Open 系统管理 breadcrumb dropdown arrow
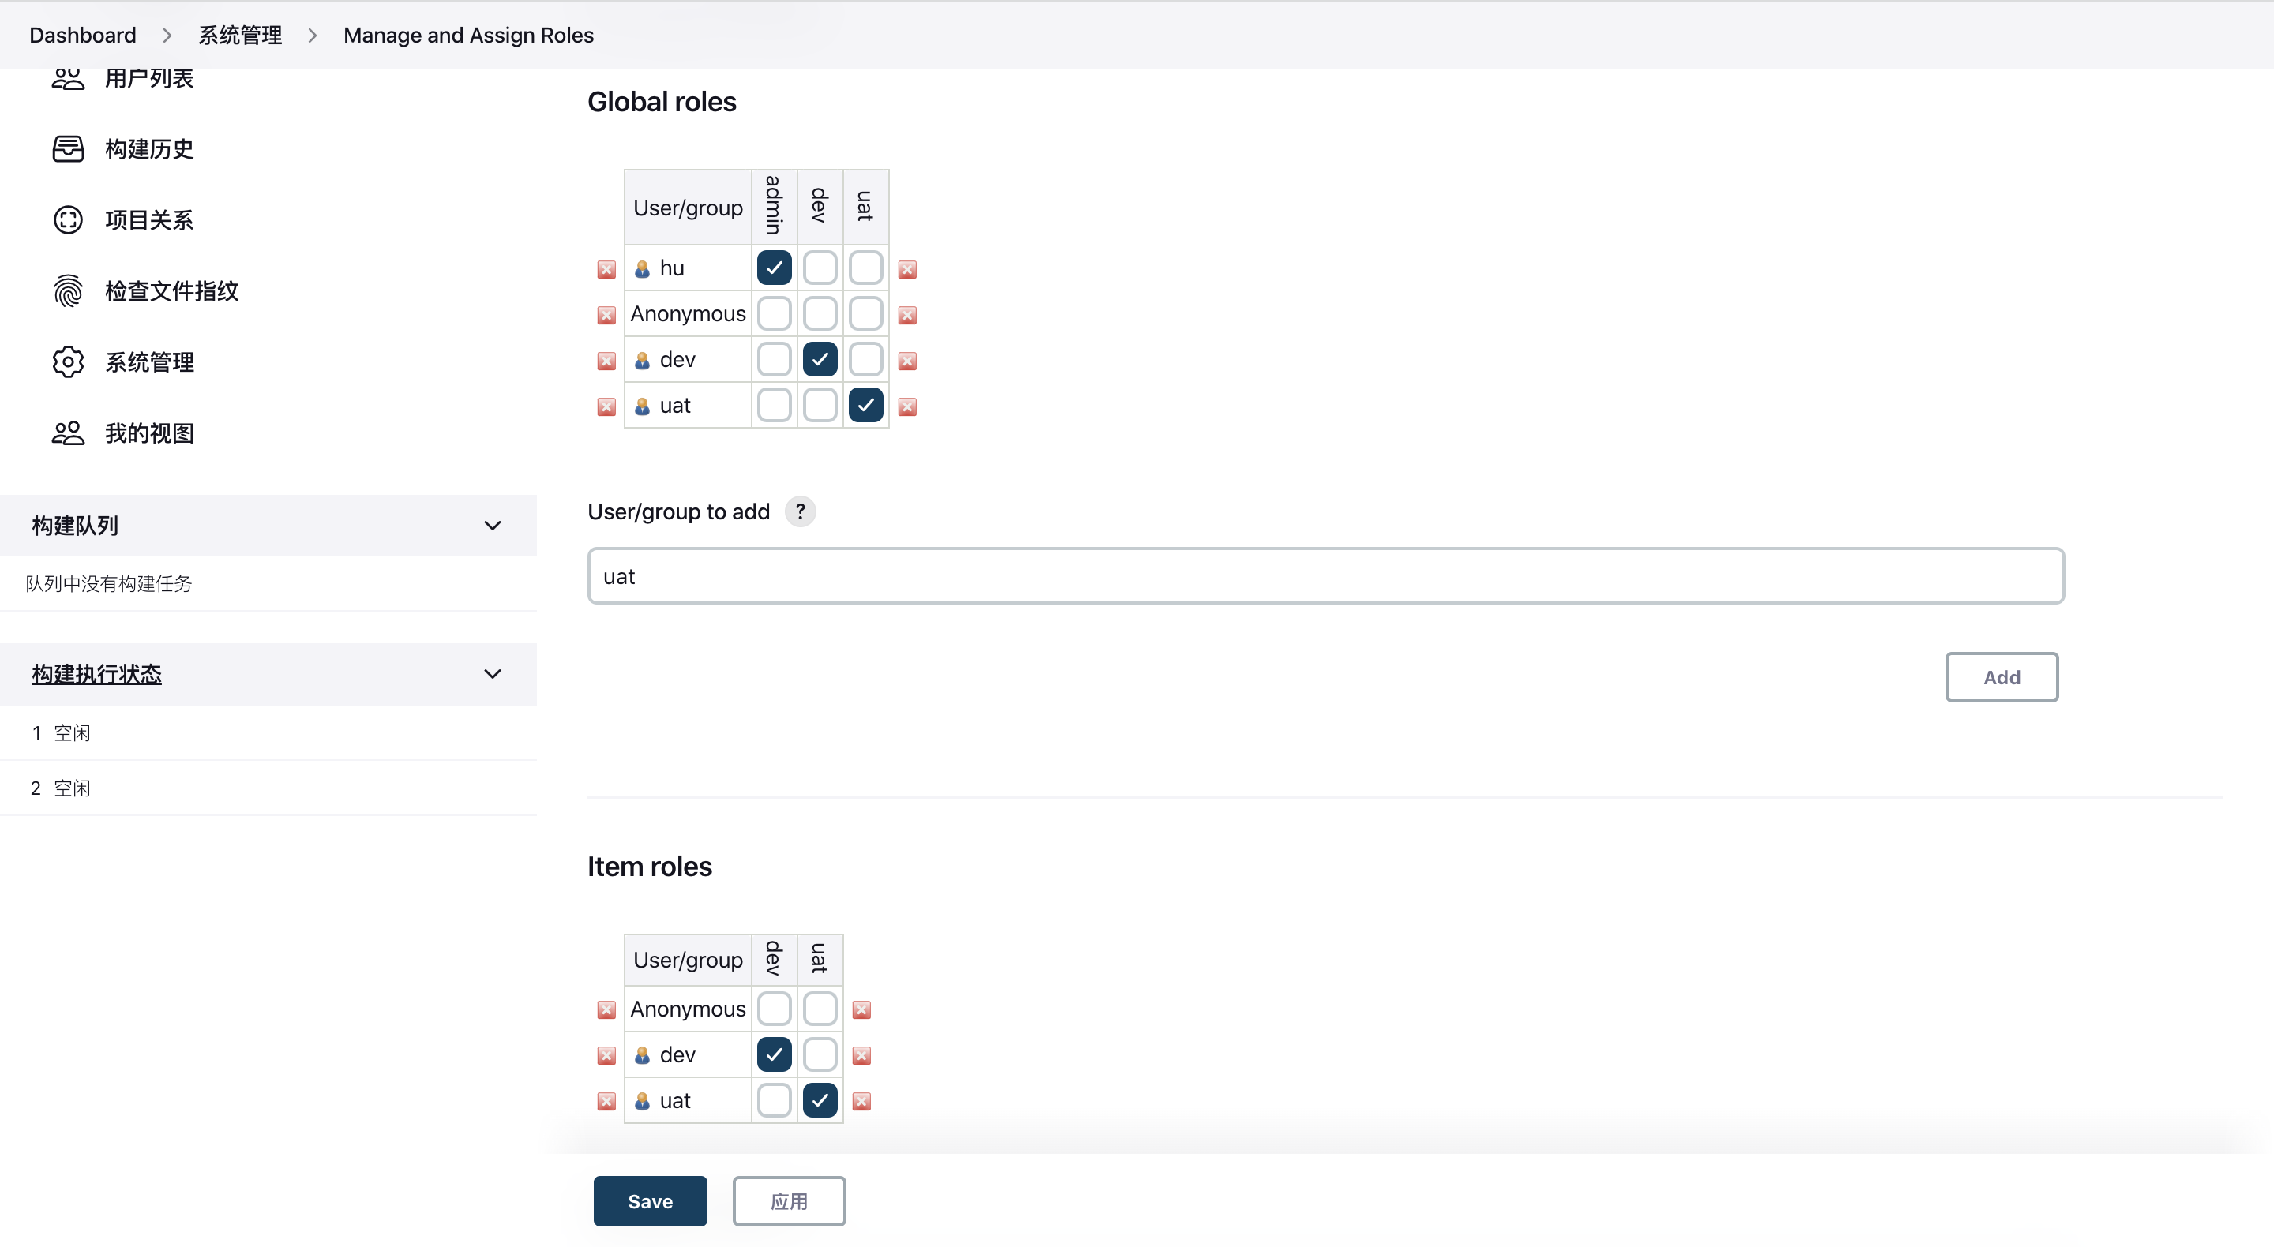This screenshot has height=1247, width=2274. click(x=313, y=36)
